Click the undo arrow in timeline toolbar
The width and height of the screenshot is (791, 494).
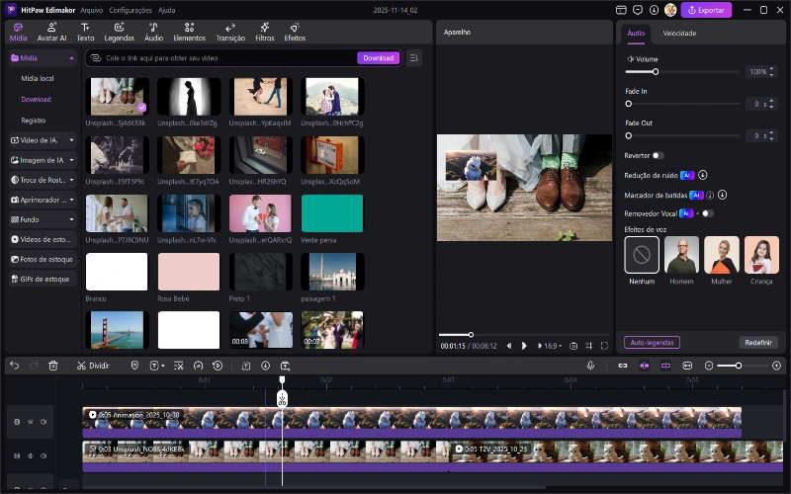coord(14,366)
